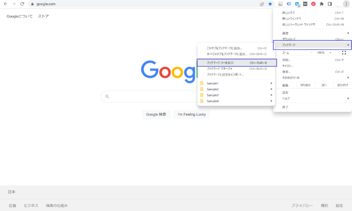Click the magnifier icon in Google search box
Screen dimensions: 352x211
pos(107,96)
